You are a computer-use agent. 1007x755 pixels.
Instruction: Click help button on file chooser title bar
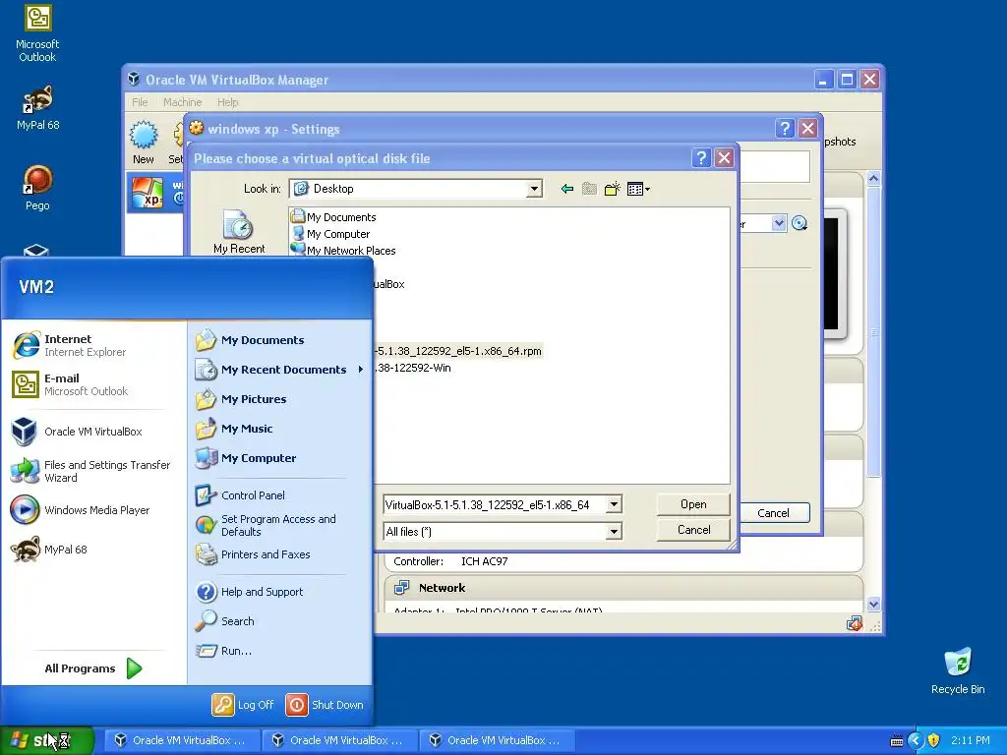700,158
